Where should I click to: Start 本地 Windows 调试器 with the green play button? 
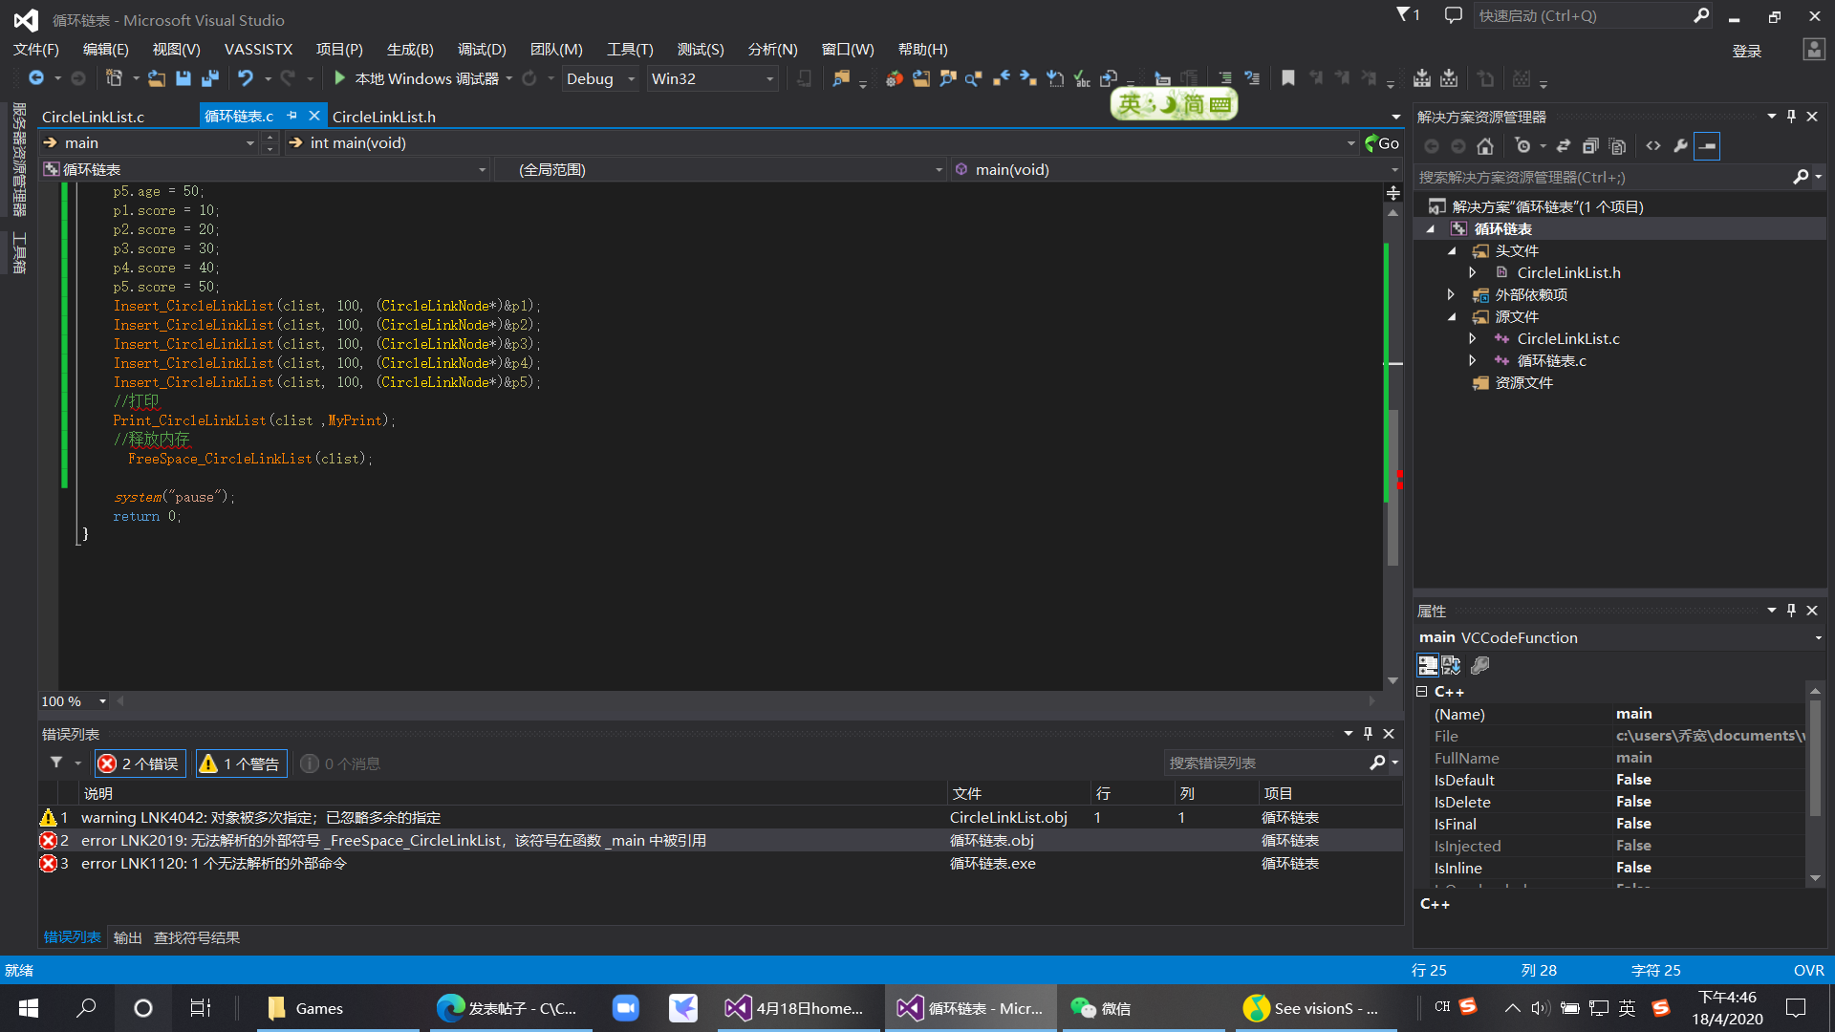339,78
